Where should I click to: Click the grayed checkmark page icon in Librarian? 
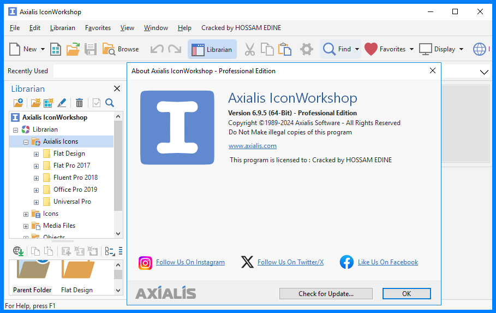click(97, 103)
